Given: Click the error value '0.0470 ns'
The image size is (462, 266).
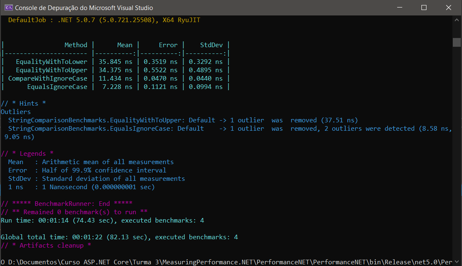Looking at the screenshot, I should click(x=161, y=79).
